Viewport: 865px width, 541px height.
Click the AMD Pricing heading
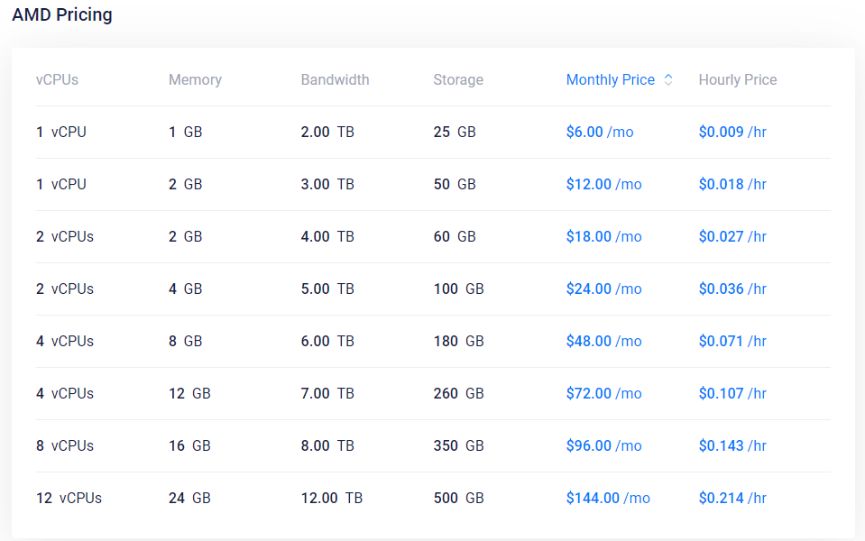tap(62, 15)
